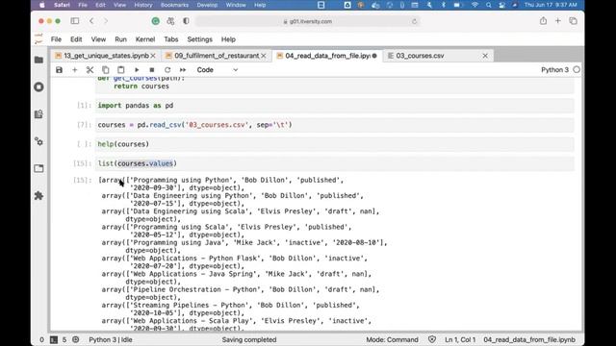Image resolution: width=616 pixels, height=346 pixels.
Task: Show Safari's tab overview icon
Action: pyautogui.click(x=574, y=21)
